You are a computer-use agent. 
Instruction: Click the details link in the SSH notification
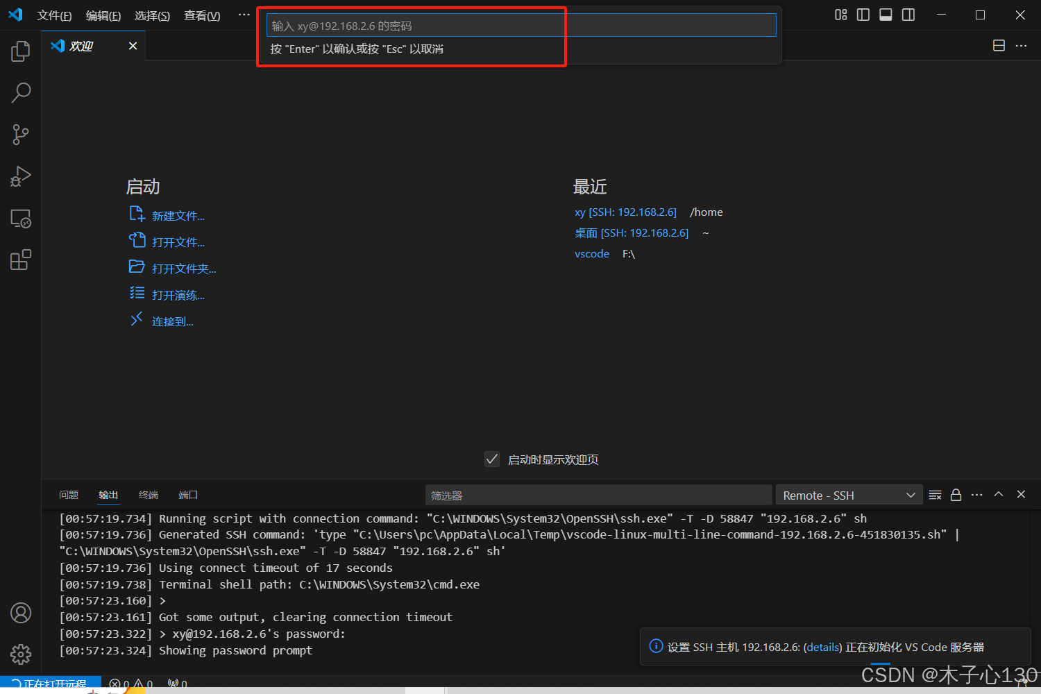click(x=822, y=647)
